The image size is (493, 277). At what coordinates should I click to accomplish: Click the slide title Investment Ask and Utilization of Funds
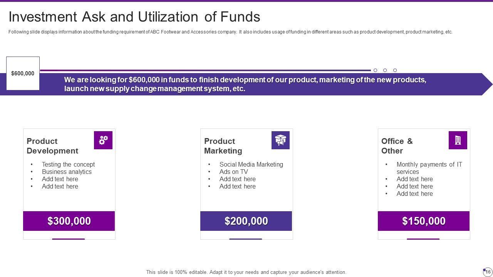(134, 17)
